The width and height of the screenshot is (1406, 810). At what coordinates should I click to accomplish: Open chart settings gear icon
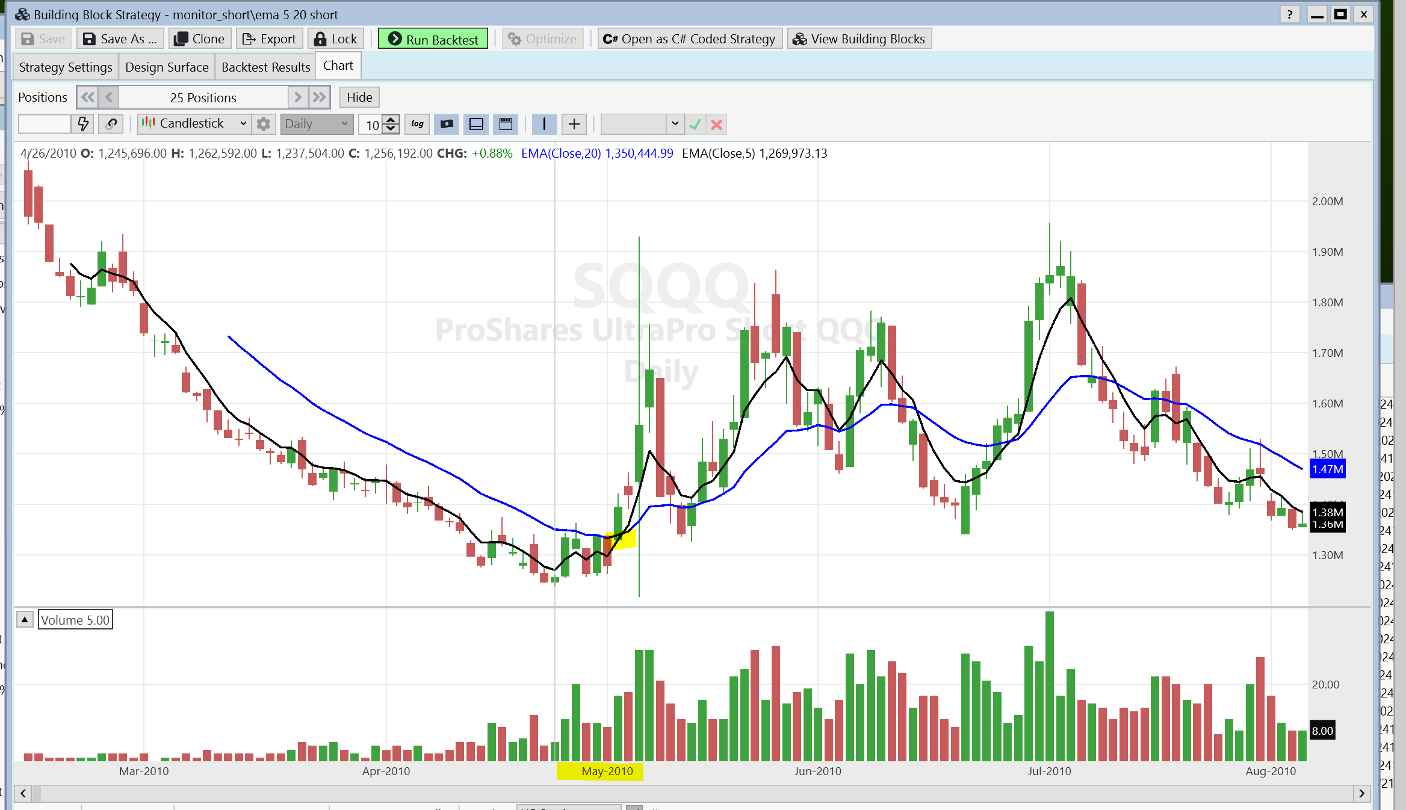[x=263, y=124]
